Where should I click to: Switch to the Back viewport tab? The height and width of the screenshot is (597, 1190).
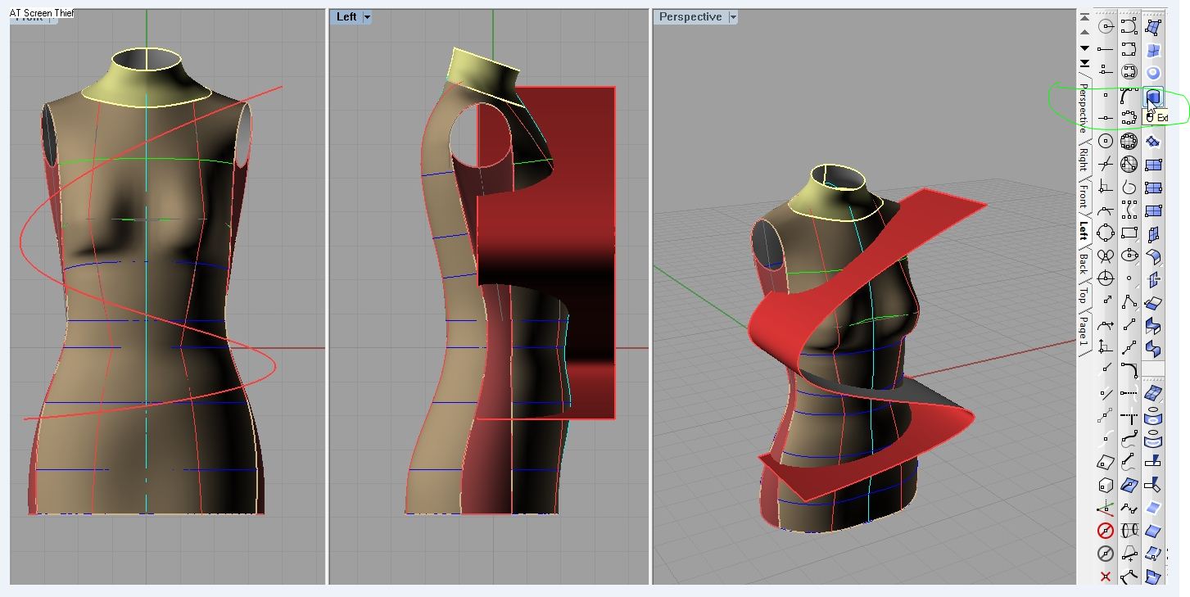[x=1084, y=263]
